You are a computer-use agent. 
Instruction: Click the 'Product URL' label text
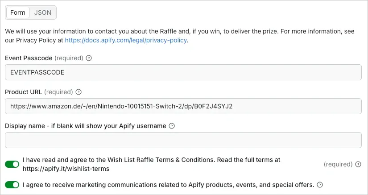24,92
